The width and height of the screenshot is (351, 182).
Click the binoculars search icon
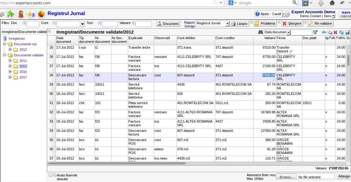260,32
